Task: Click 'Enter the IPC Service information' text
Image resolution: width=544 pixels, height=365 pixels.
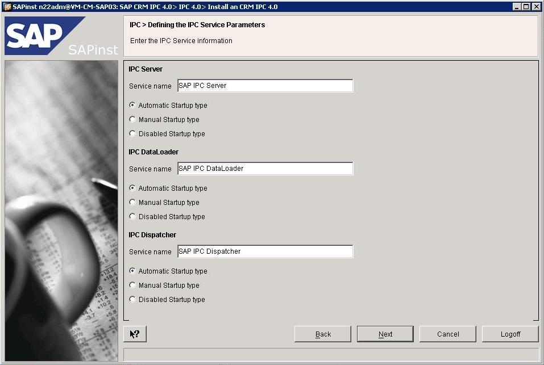Action: click(x=181, y=40)
